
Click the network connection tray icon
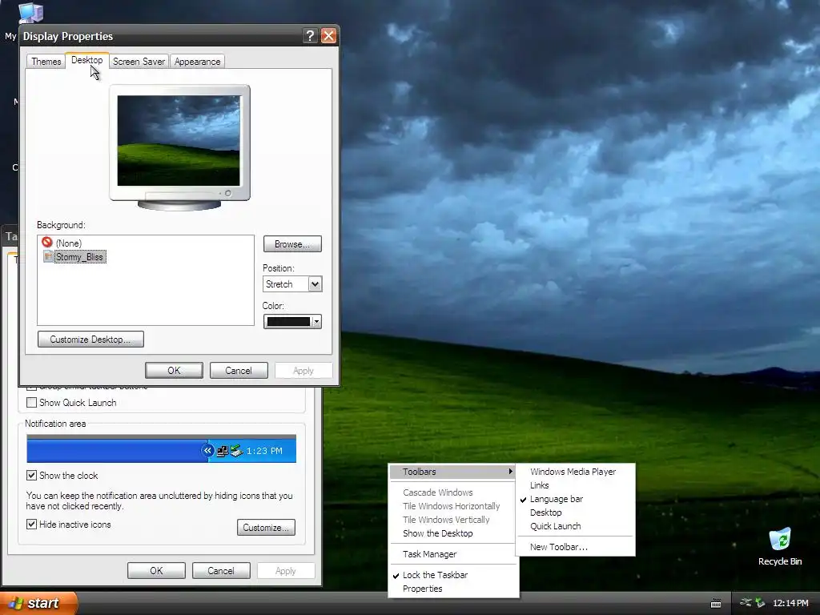(x=746, y=603)
